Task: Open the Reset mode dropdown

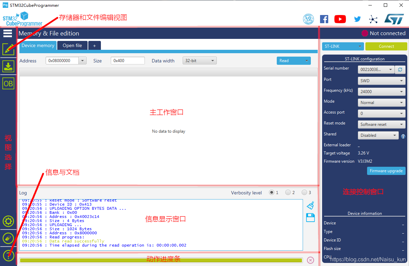Action: (x=382, y=124)
